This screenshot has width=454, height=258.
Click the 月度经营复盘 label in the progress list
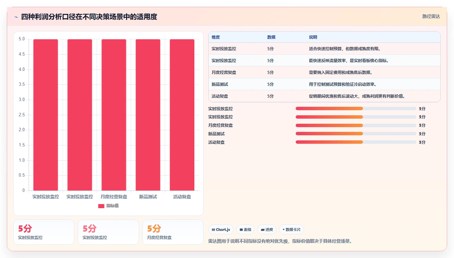[221, 125]
